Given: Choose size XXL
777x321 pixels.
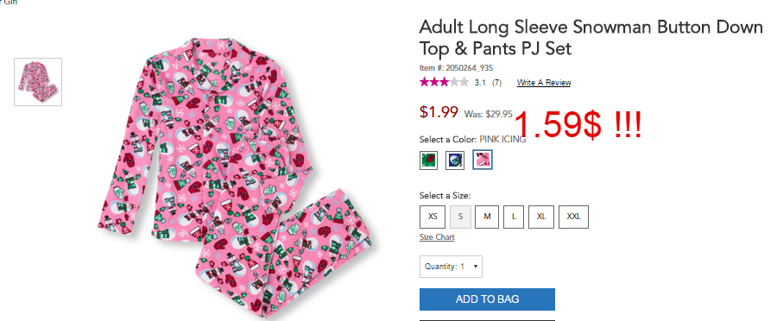Looking at the screenshot, I should (x=574, y=217).
